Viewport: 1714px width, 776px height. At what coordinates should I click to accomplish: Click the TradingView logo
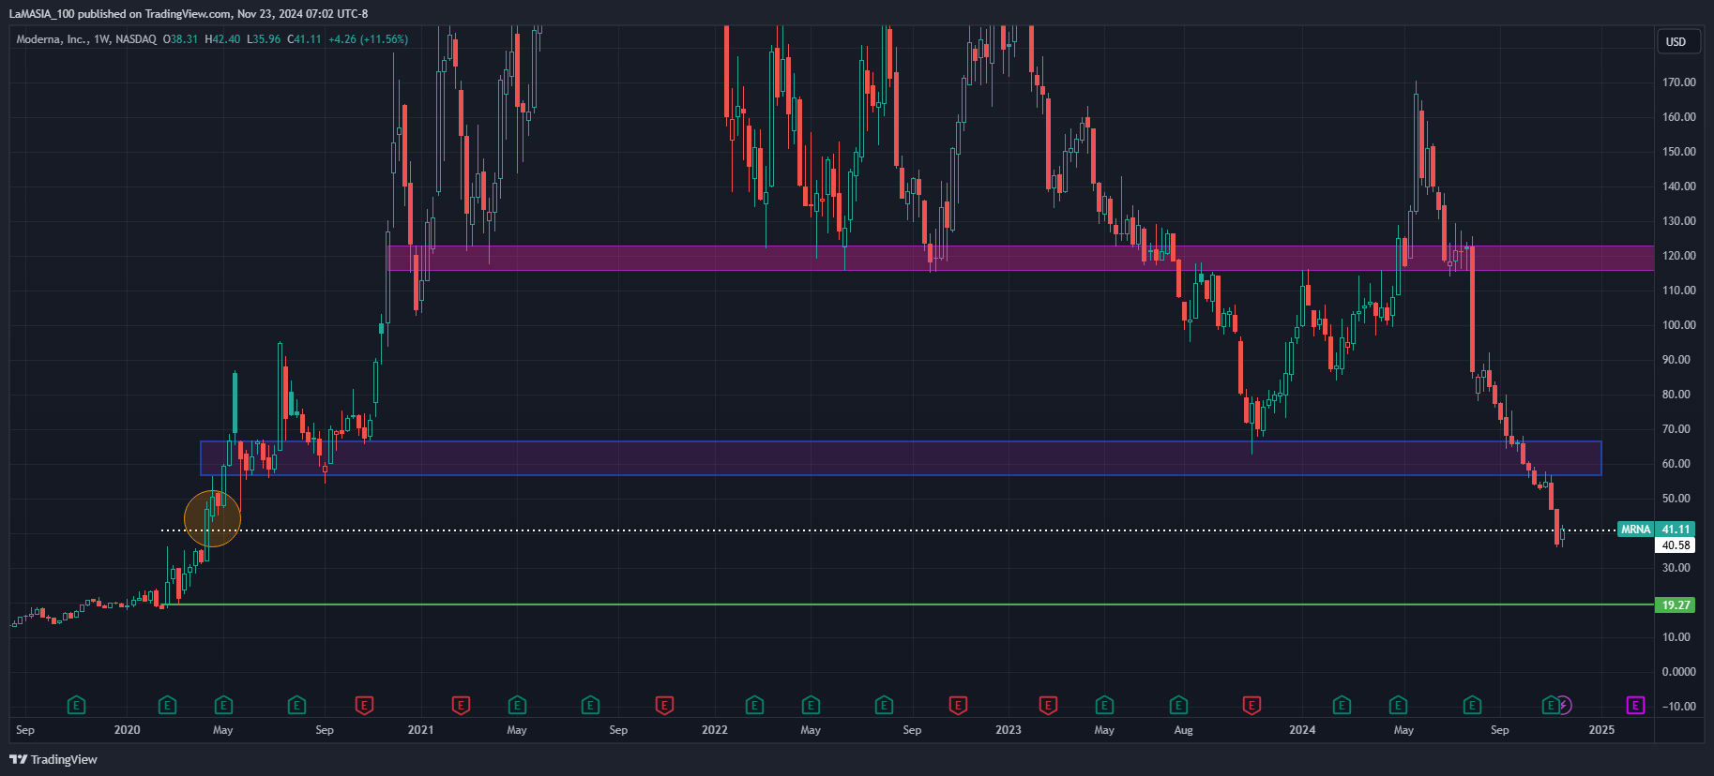click(53, 759)
